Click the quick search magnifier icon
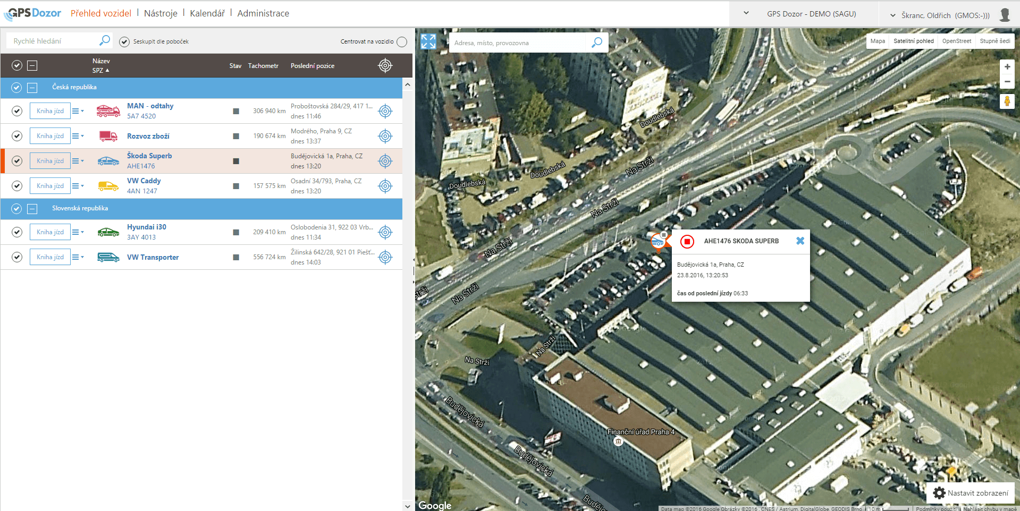This screenshot has width=1020, height=511. [x=105, y=40]
